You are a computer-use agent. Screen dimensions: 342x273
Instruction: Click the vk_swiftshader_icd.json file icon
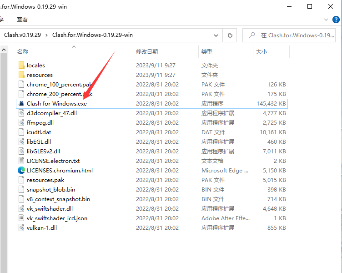coord(21,218)
